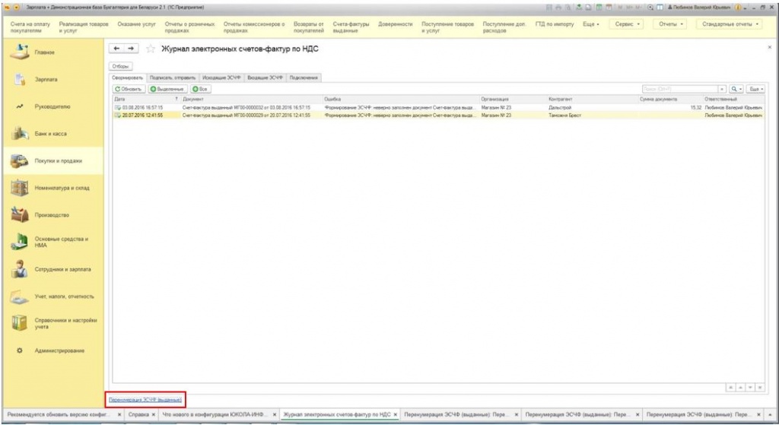Screen dimensions: 779x425
Task: Click the Обновить button
Action: (128, 89)
